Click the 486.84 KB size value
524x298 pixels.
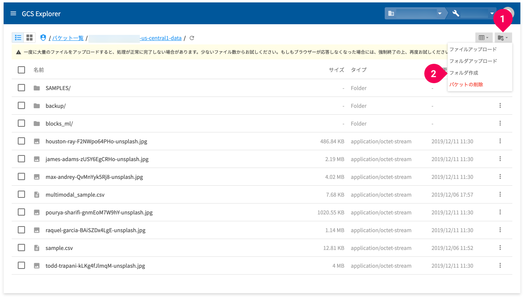point(332,141)
